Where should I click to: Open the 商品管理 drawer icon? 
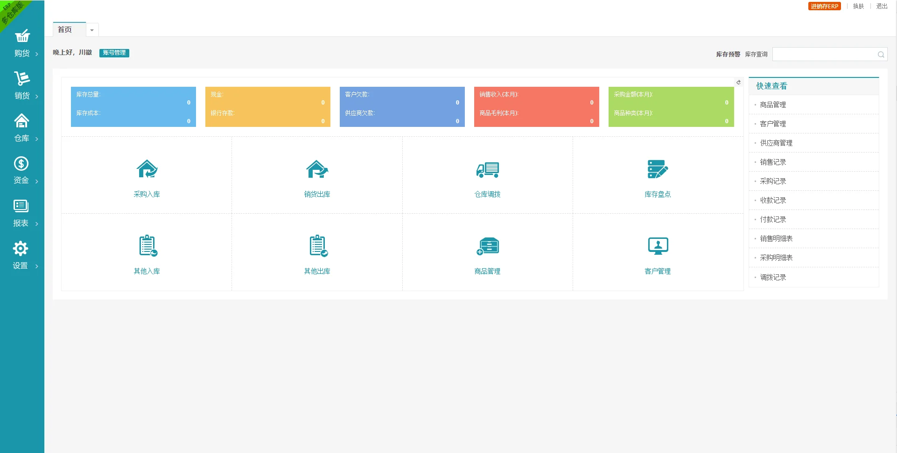coord(487,246)
